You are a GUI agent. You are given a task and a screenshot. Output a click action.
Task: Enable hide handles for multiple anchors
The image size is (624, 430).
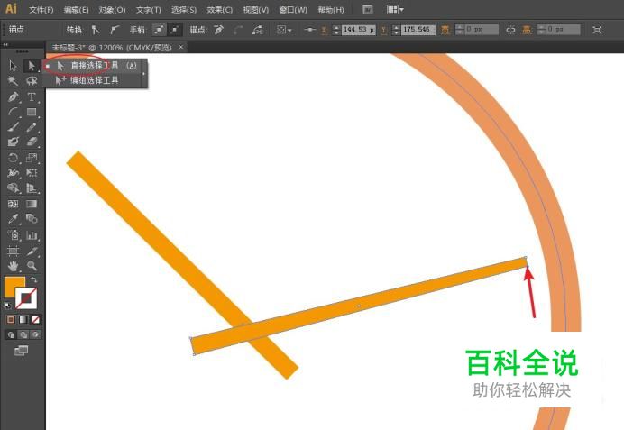click(175, 30)
